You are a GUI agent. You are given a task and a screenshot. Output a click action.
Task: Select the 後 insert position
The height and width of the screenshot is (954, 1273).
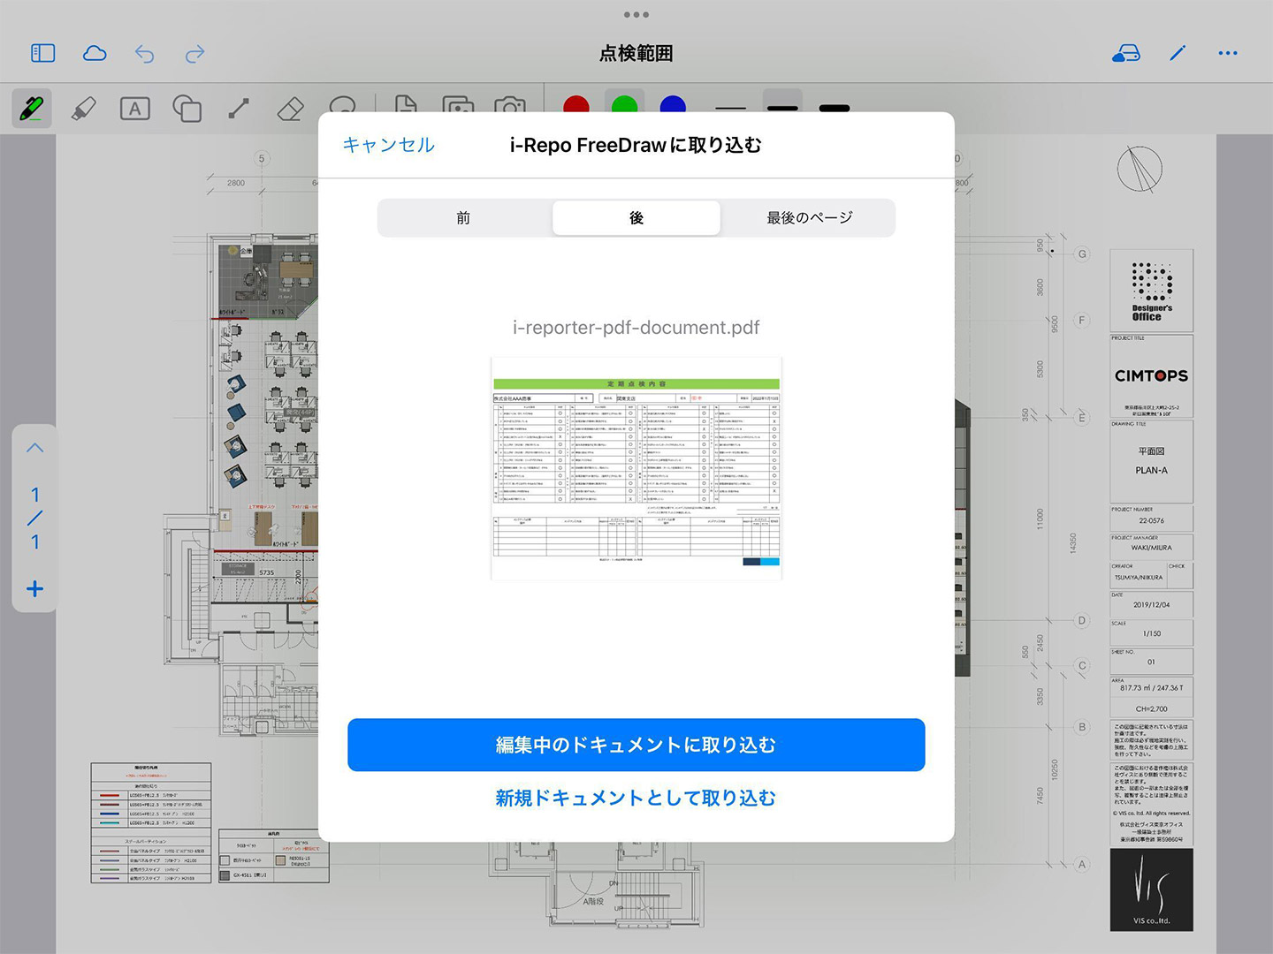tap(636, 218)
